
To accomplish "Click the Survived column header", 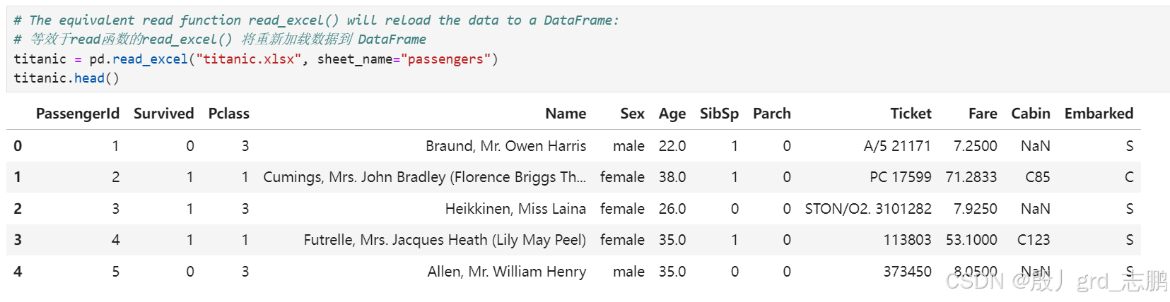I will [163, 114].
